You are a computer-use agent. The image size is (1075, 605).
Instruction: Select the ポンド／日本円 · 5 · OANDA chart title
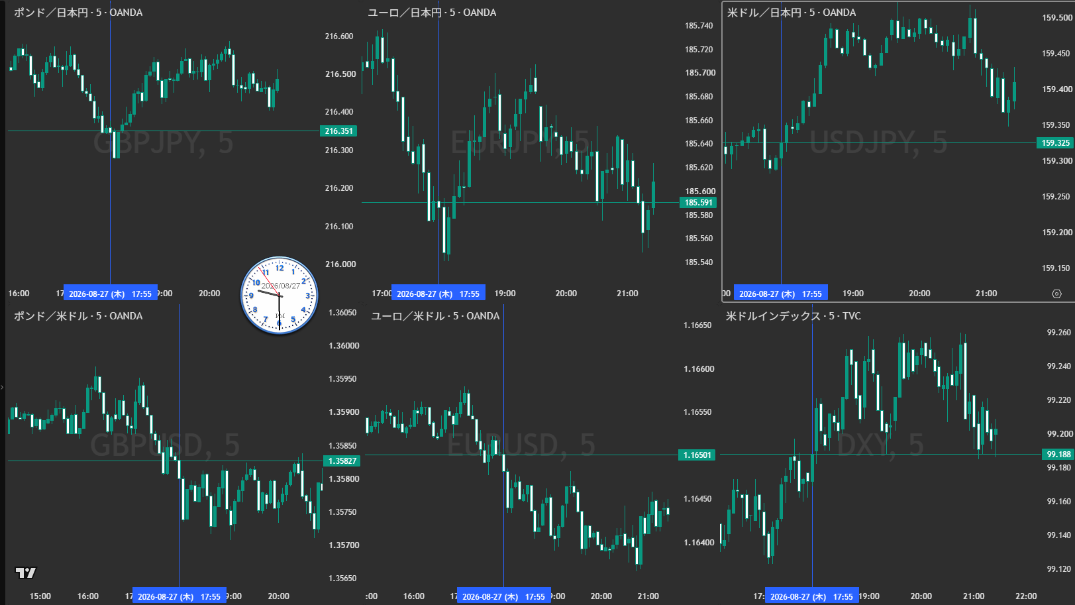coord(78,13)
